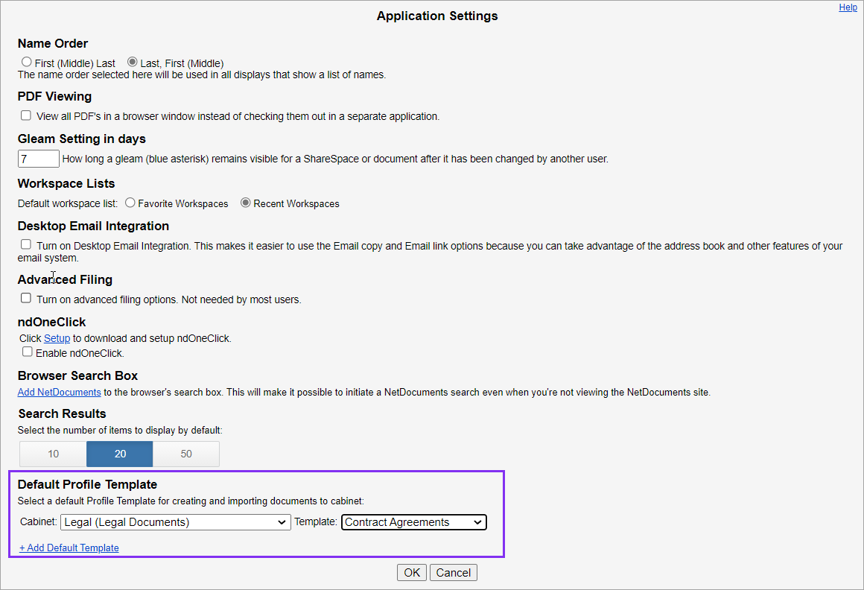Select Favorite Workspaces as default list
Screen dimensions: 864x590
(x=130, y=203)
